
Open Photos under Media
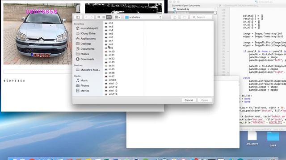click(x=83, y=86)
